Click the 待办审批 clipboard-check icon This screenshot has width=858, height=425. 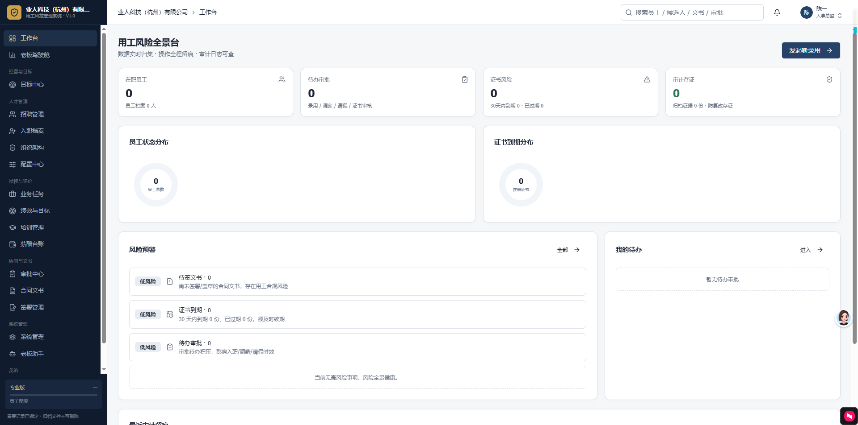tap(465, 79)
